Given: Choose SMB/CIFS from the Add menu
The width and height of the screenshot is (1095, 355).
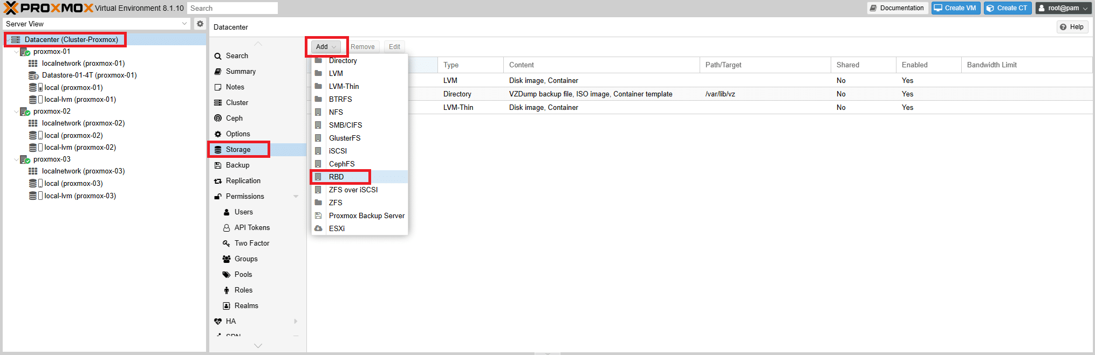Looking at the screenshot, I should point(360,126).
